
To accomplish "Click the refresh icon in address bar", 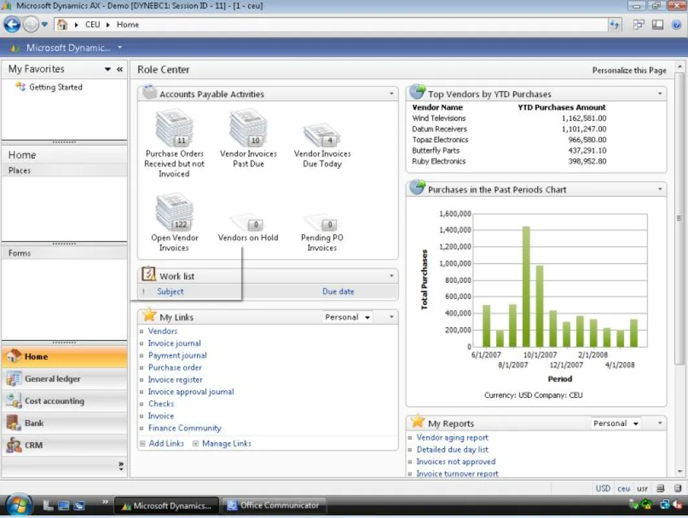I will click(615, 25).
